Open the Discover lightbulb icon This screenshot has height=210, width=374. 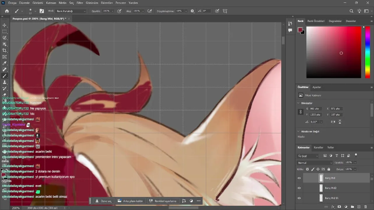pos(359,11)
